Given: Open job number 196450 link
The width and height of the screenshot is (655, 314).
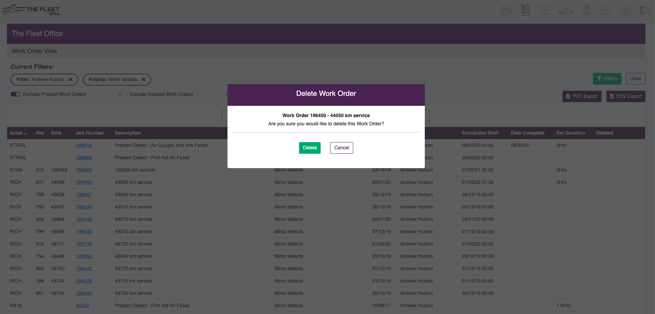Looking at the screenshot, I should (x=84, y=182).
